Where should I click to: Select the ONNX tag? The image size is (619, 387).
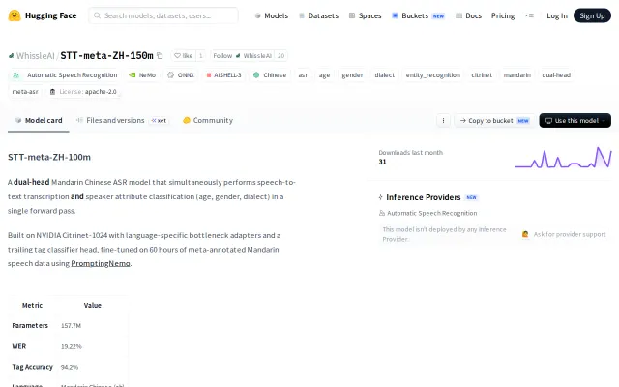click(181, 75)
